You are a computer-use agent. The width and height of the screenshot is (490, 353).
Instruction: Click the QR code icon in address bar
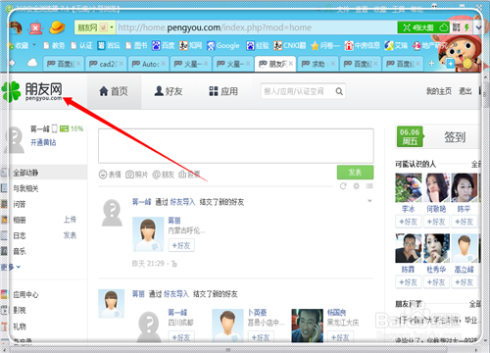click(456, 27)
